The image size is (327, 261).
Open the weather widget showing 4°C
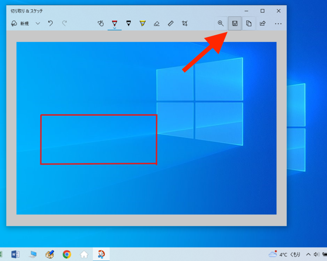coord(284,254)
